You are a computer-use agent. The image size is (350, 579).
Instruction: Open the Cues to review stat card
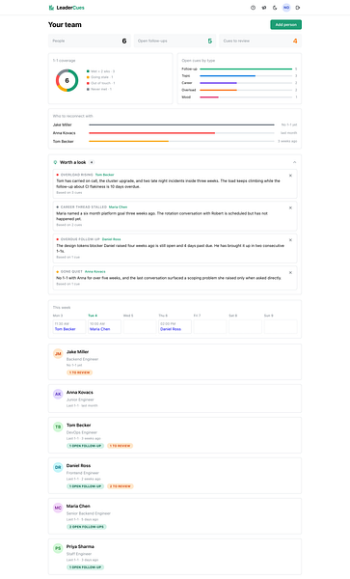tap(260, 41)
